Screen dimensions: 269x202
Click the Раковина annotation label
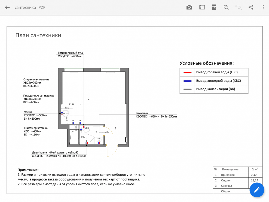click(142, 113)
